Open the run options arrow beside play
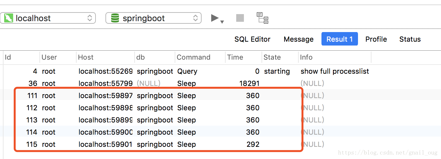 pos(222,22)
